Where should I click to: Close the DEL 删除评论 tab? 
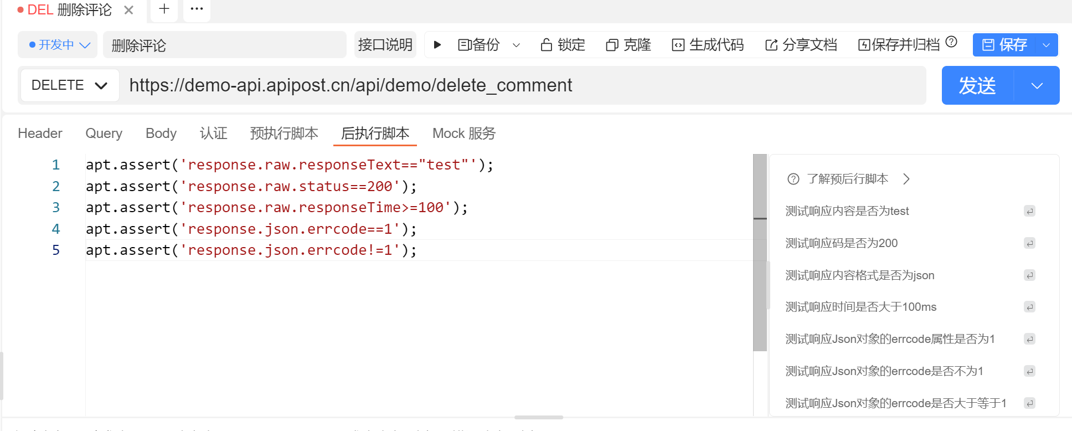coord(128,10)
